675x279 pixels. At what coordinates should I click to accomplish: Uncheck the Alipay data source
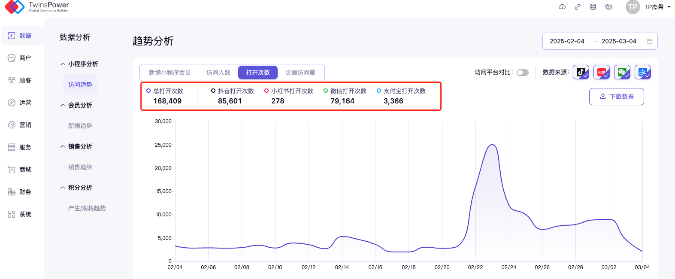(x=643, y=72)
